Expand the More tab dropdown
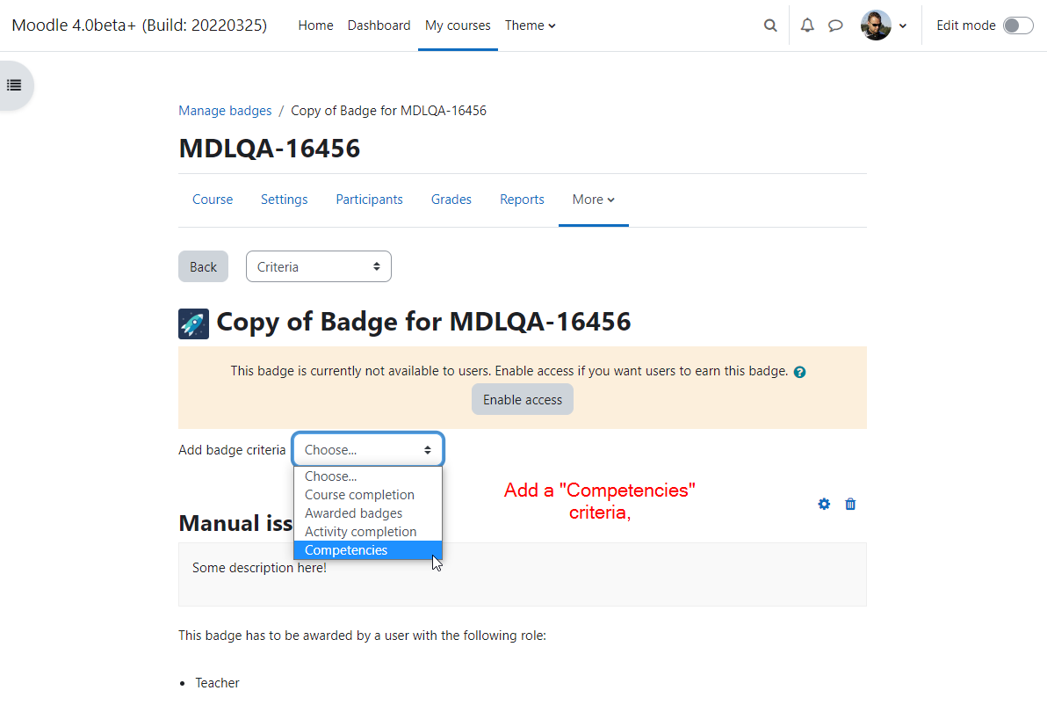 click(593, 200)
